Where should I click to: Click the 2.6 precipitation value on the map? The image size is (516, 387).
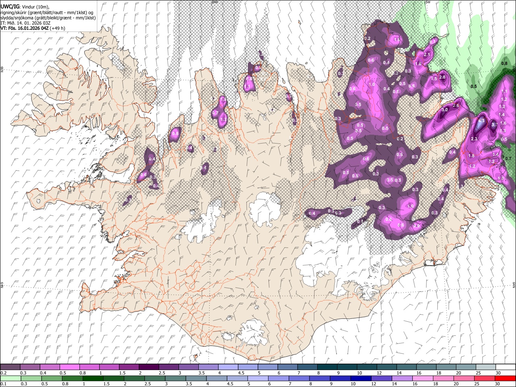click(456, 105)
